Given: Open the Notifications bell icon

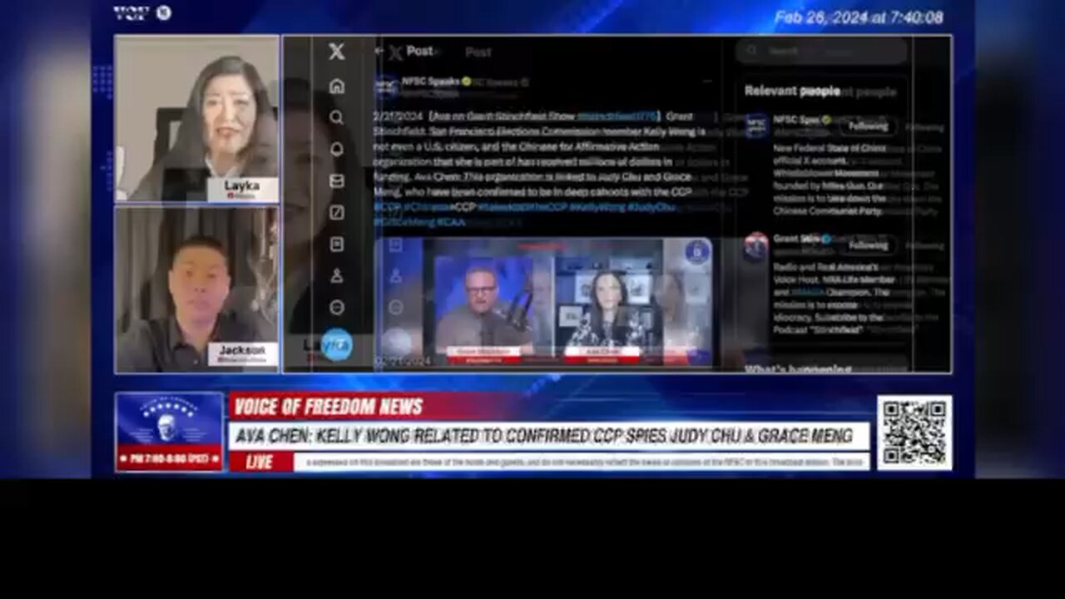Looking at the screenshot, I should [x=336, y=149].
